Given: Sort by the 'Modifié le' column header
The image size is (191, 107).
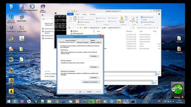Looking at the screenshot, I should click(x=129, y=31).
